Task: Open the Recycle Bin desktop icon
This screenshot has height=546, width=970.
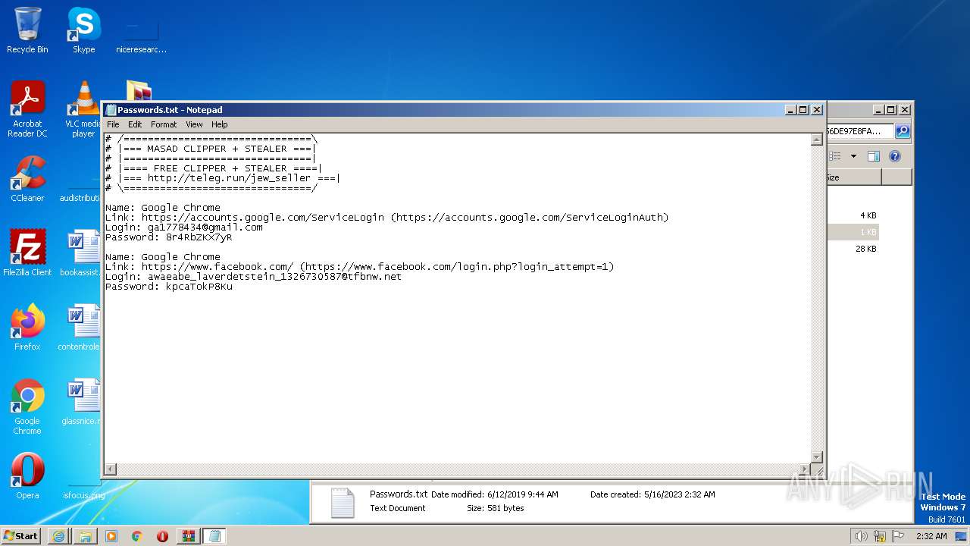Action: click(27, 30)
